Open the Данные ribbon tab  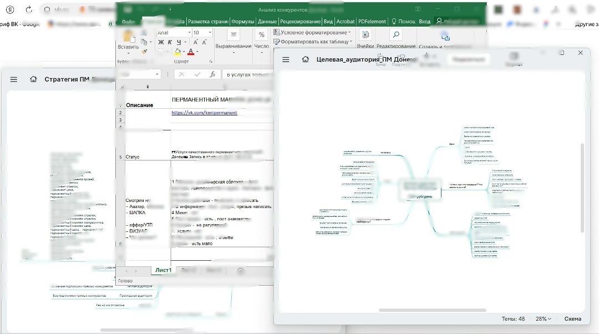click(x=267, y=22)
